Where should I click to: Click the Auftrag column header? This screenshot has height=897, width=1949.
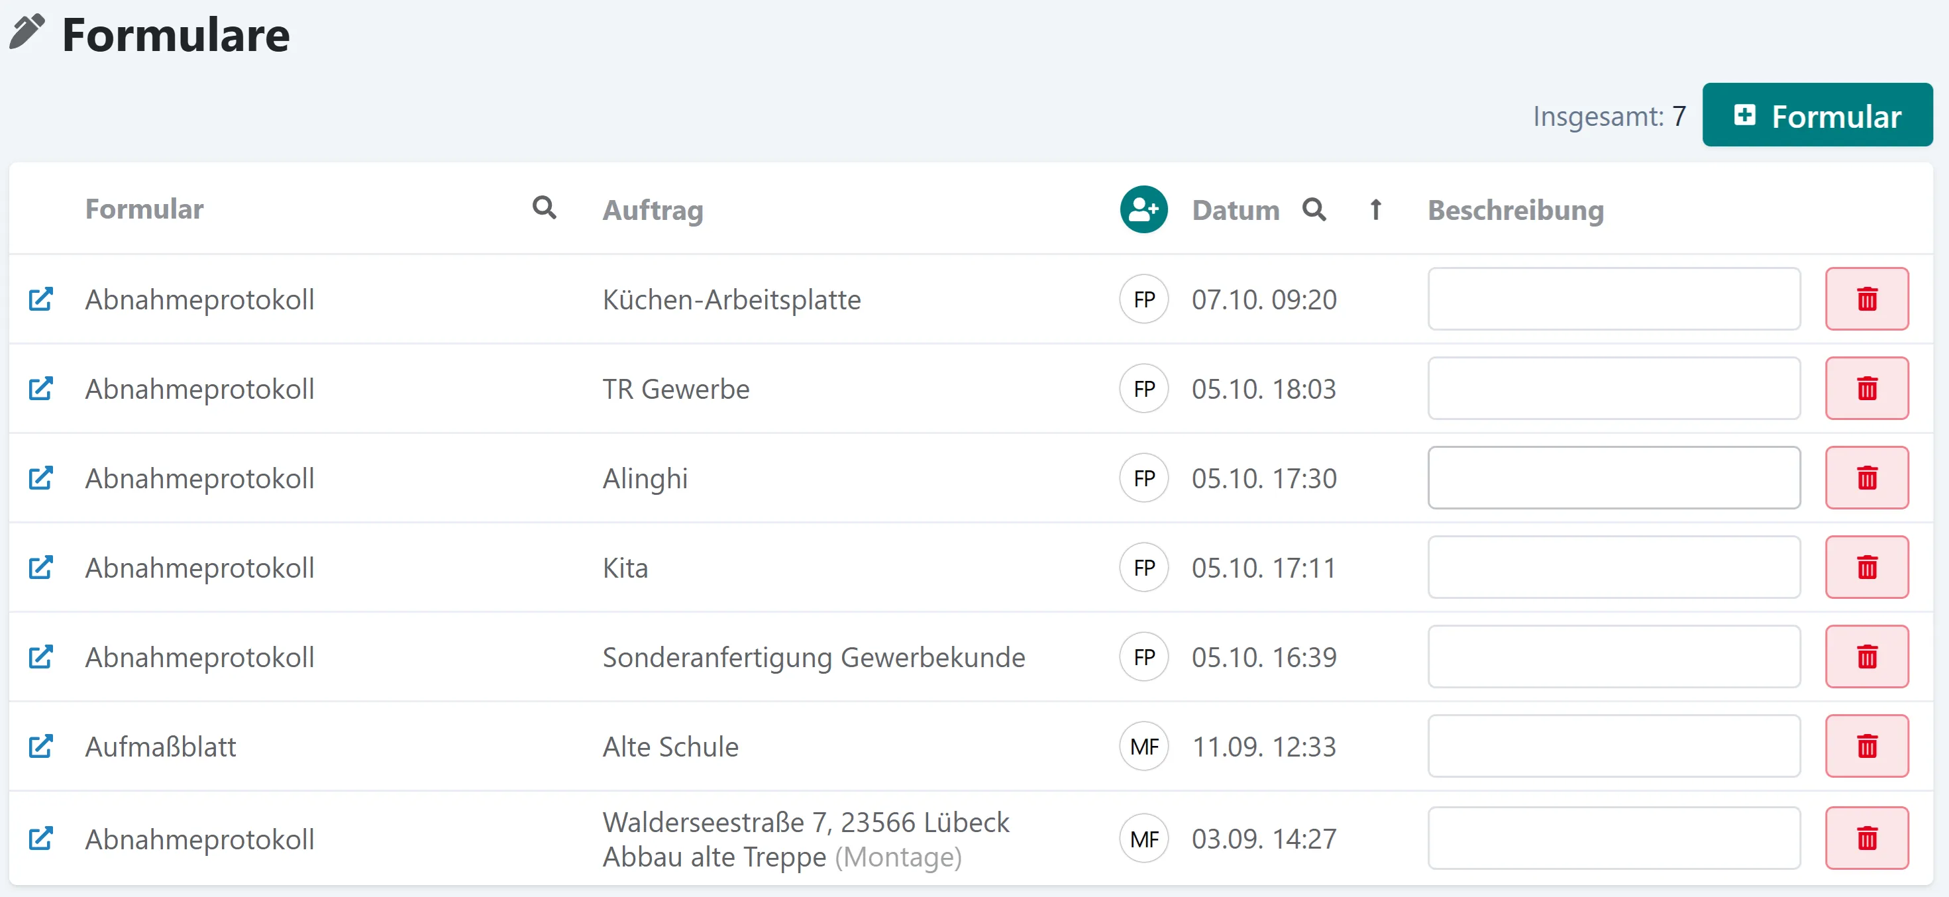652,209
